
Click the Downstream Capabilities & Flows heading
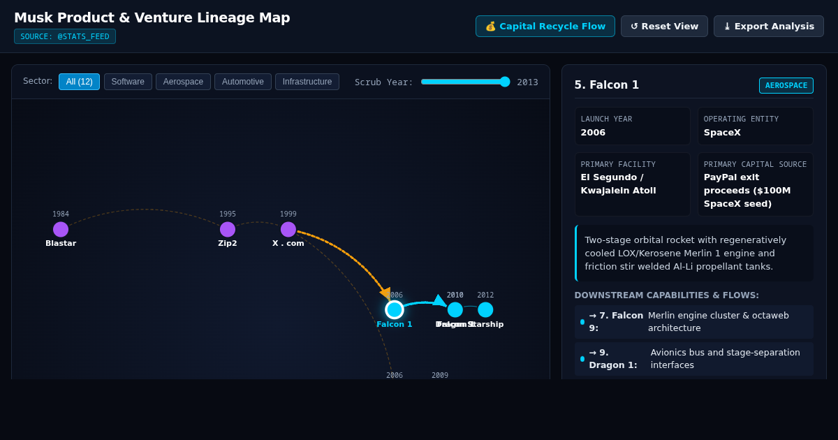point(667,295)
